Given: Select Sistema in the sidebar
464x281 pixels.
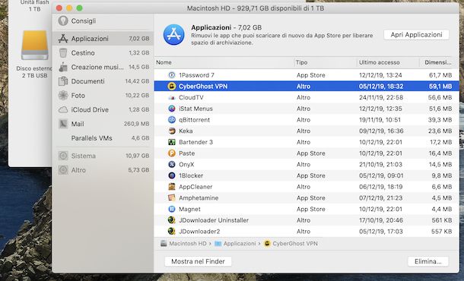Looking at the screenshot, I should coord(103,156).
